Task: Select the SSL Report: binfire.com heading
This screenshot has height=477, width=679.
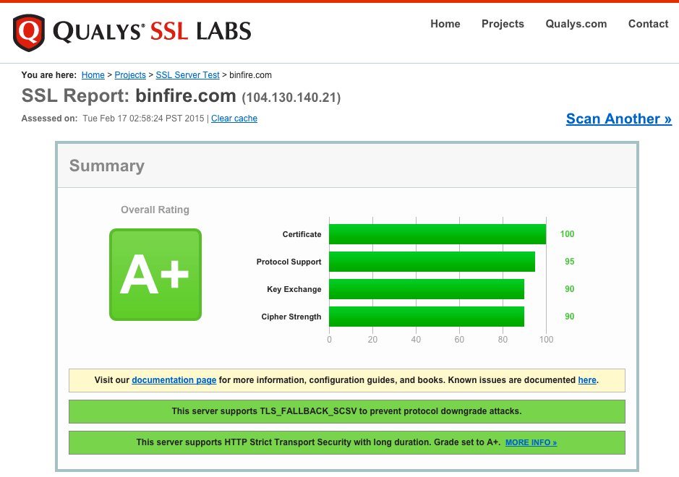Action: pos(129,95)
